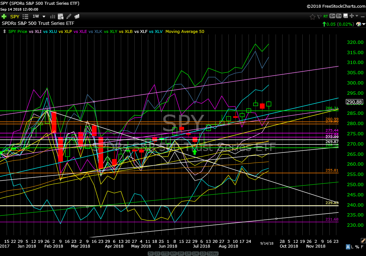Click the star favorite icon
366x256 pixels.
[312, 16]
